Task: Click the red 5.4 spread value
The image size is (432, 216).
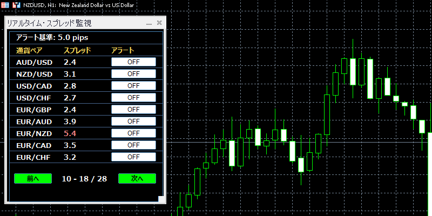Action: 70,133
